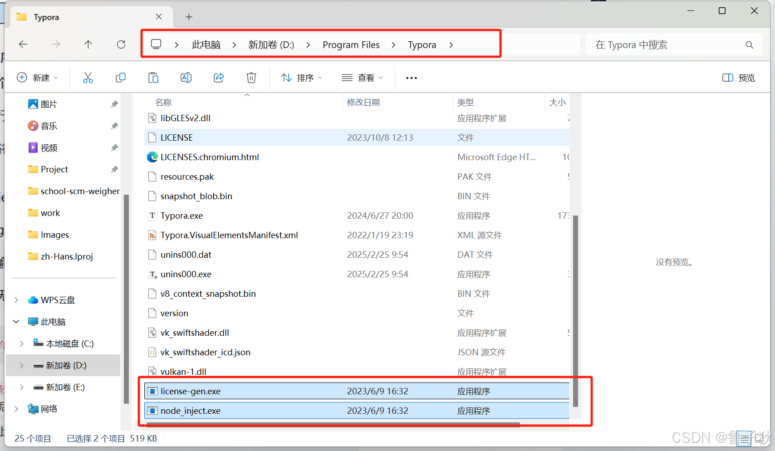Image resolution: width=775 pixels, height=451 pixels.
Task: Sort by 类型 column header
Action: [466, 103]
